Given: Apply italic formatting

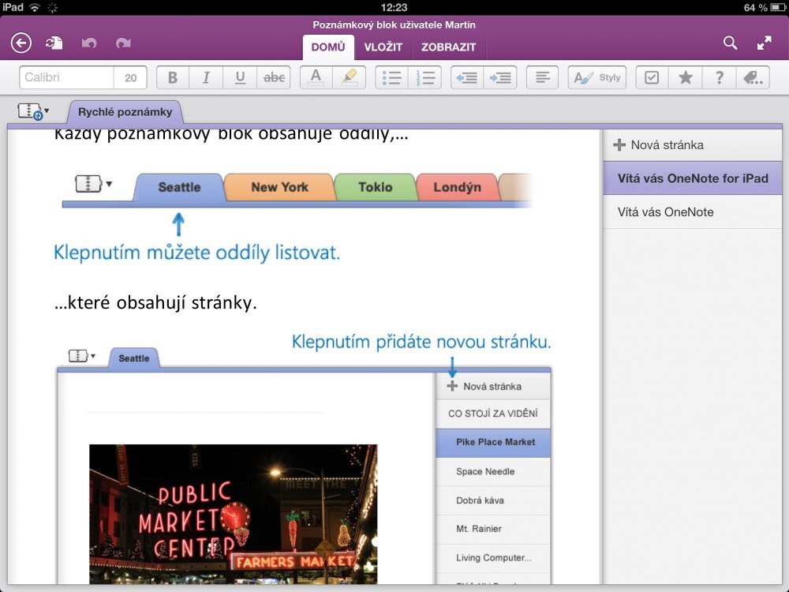Looking at the screenshot, I should [x=206, y=77].
